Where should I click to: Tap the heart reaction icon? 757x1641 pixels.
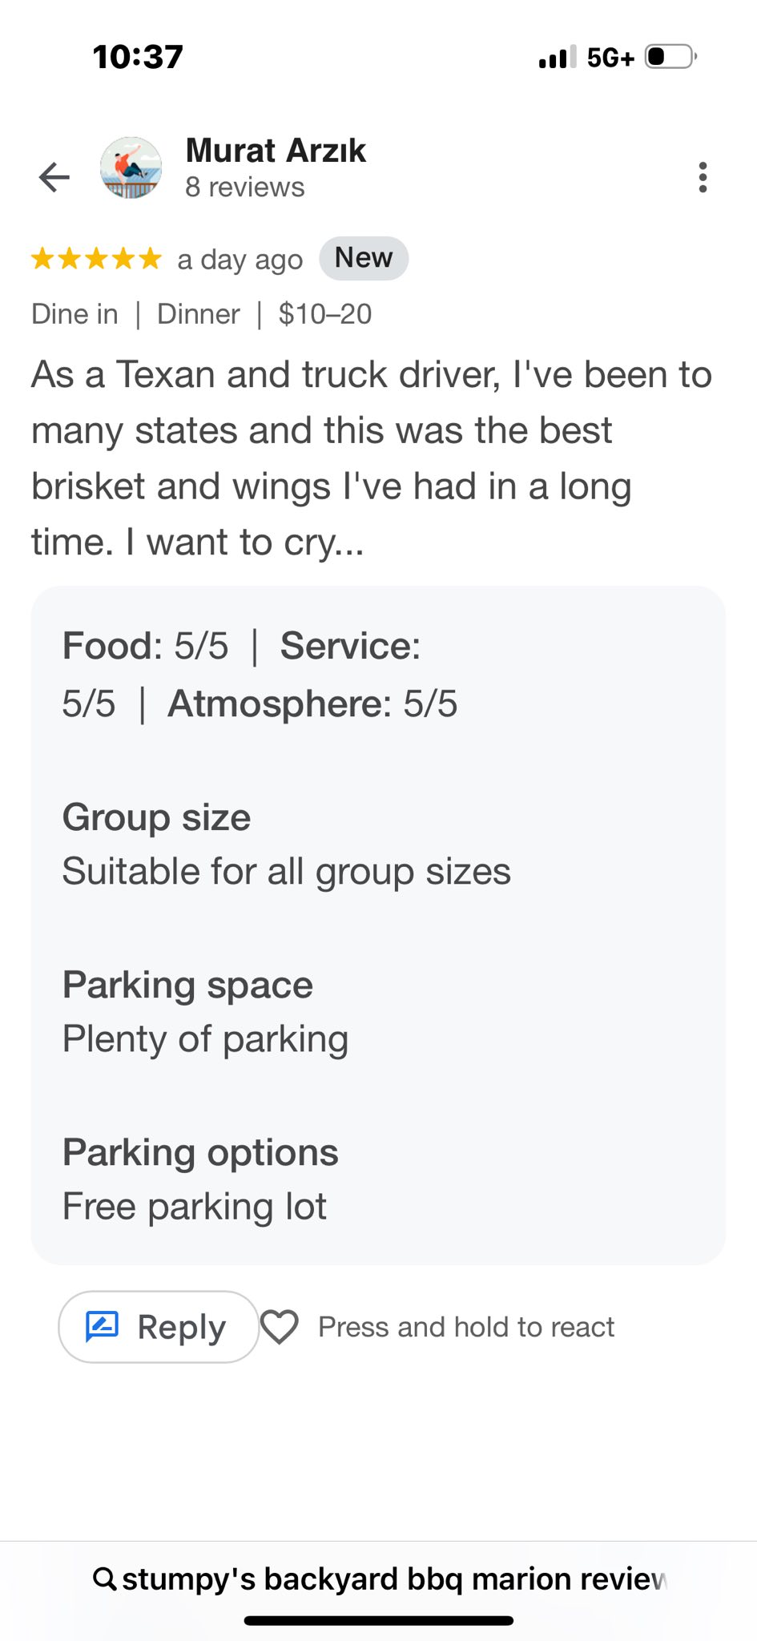click(280, 1327)
